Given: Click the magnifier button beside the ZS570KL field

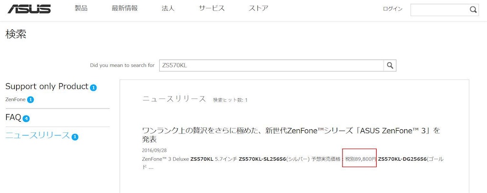Looking at the screenshot, I should click(390, 66).
